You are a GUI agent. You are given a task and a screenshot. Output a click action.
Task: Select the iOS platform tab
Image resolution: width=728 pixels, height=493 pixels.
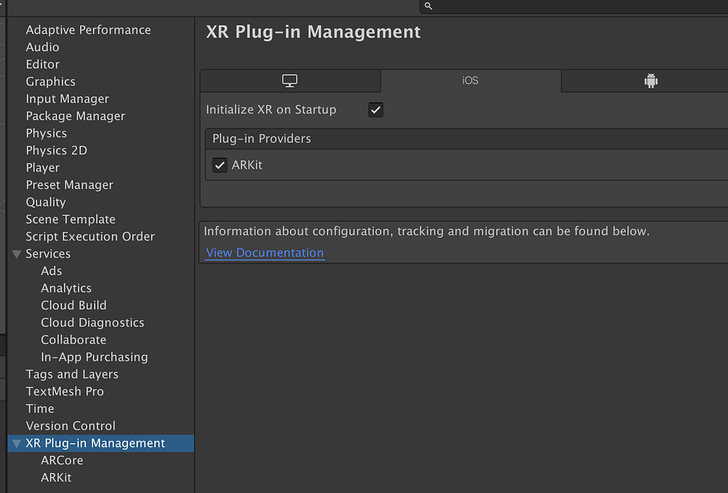click(x=471, y=81)
